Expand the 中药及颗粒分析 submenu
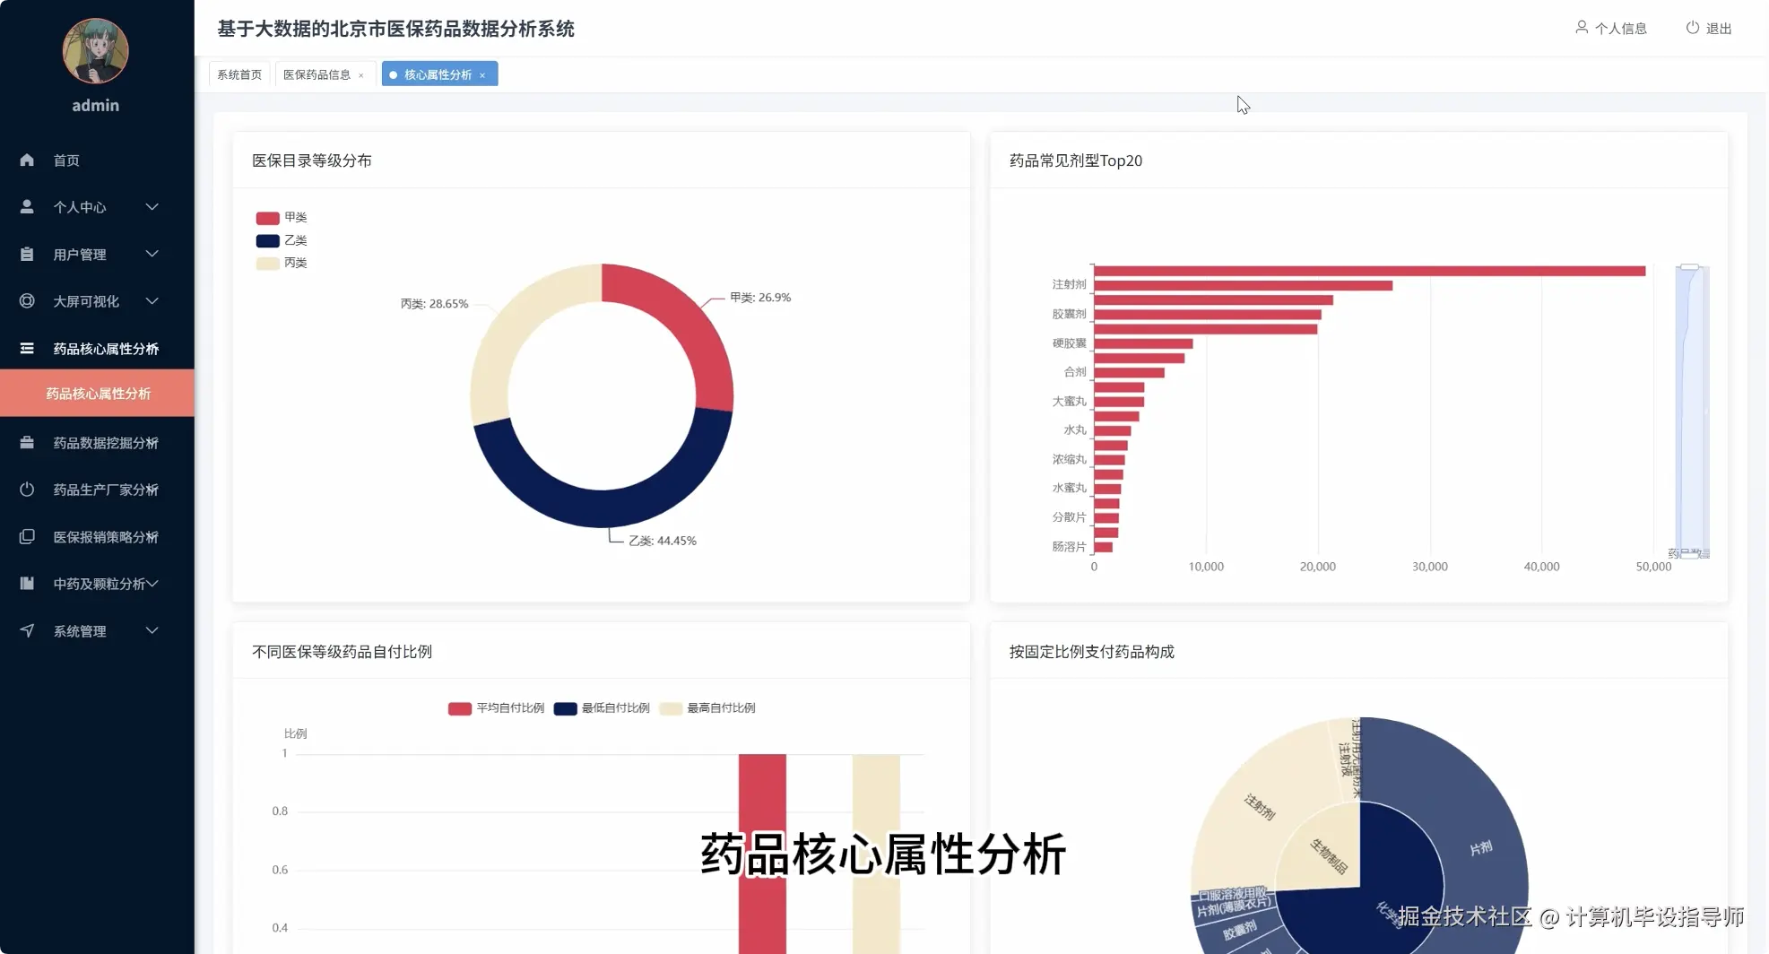The width and height of the screenshot is (1769, 954). coord(153,583)
